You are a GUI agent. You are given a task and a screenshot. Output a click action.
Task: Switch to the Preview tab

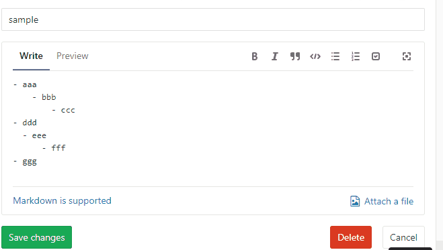[73, 56]
